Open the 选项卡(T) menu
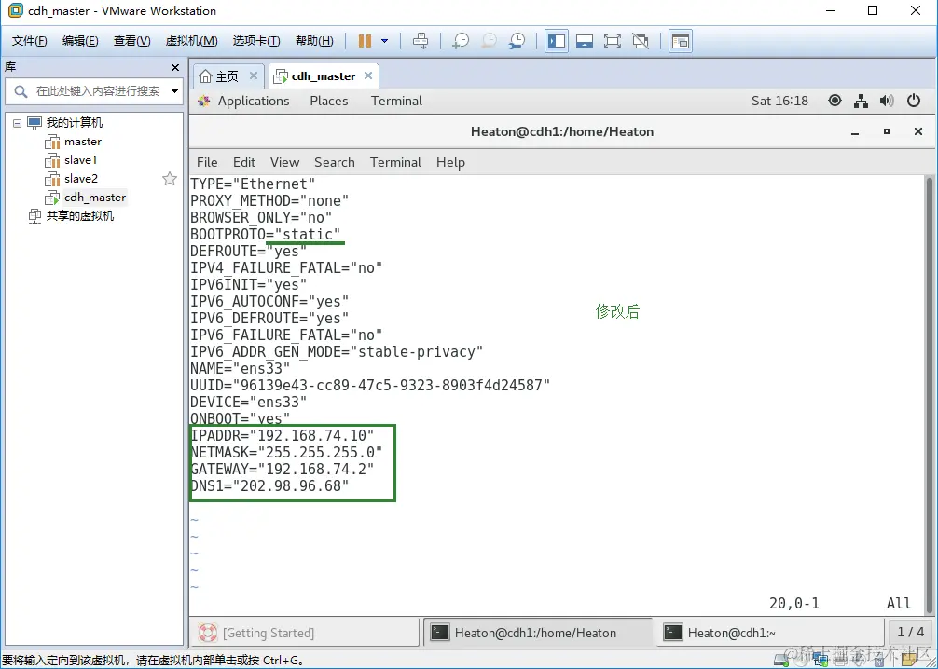Viewport: 938px width, 669px height. coord(256,41)
